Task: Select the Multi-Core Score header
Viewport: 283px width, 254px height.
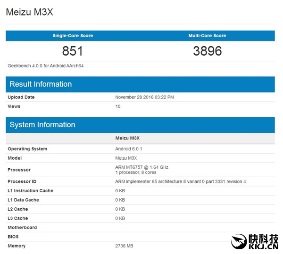Action: pos(207,36)
